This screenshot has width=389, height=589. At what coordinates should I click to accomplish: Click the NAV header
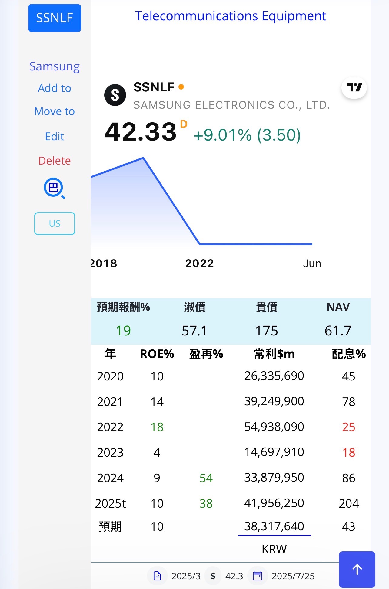coord(338,307)
